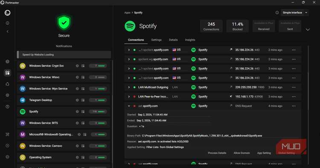Open the Details tab
The width and height of the screenshot is (320, 168).
click(x=173, y=40)
